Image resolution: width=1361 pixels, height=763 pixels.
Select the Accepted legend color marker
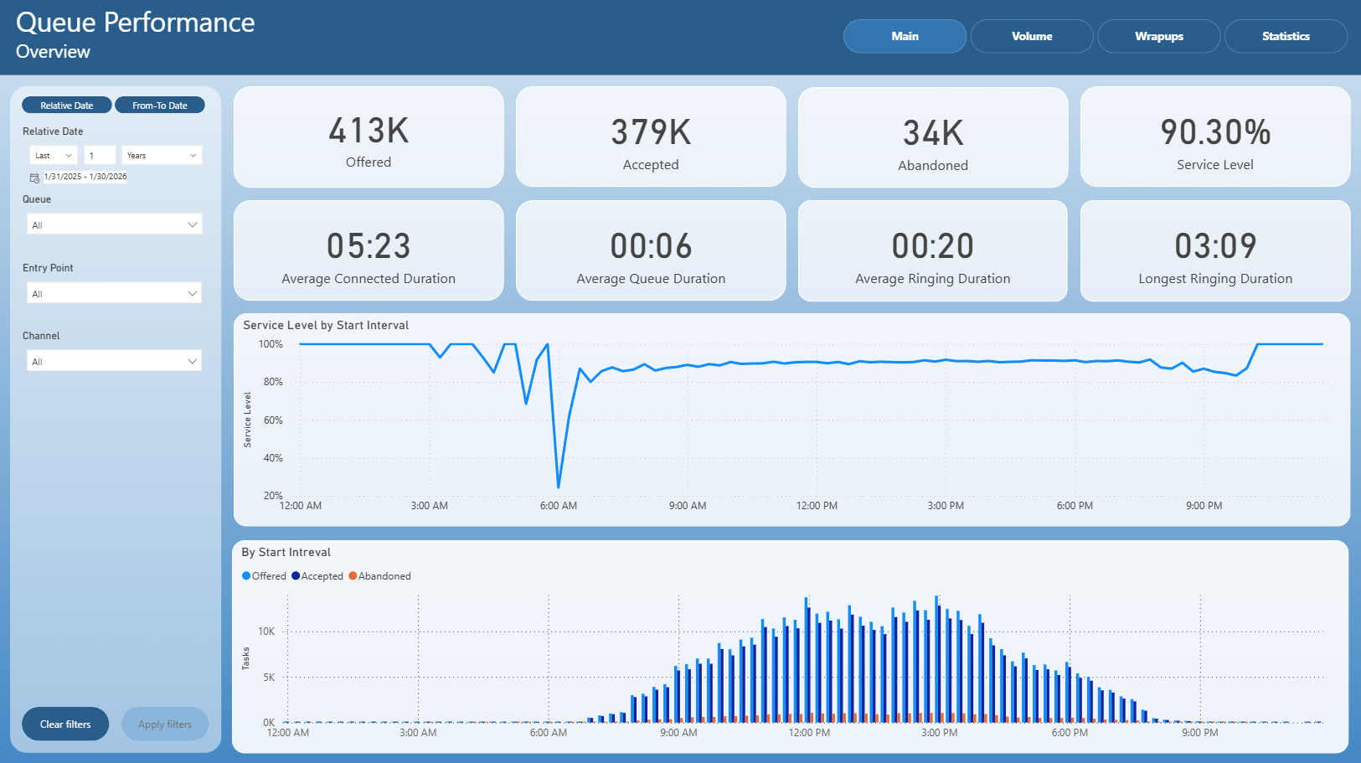296,575
